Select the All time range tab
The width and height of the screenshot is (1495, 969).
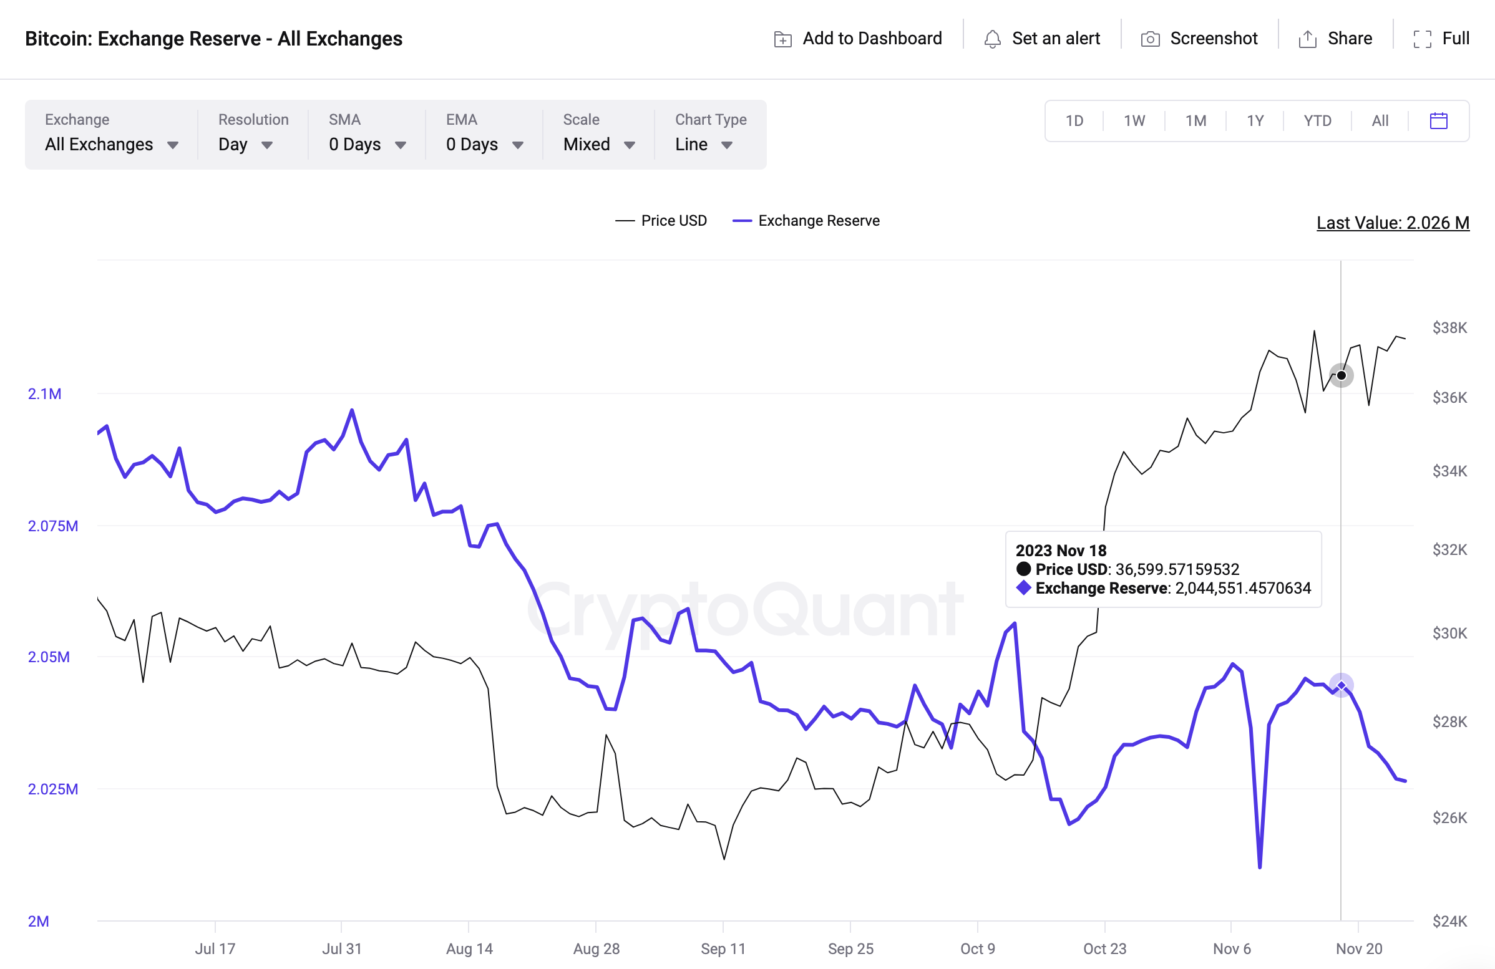1380,120
